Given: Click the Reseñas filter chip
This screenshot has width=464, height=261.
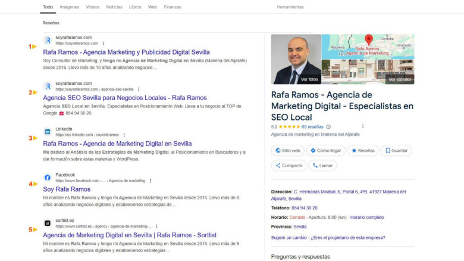Looking at the screenshot, I should click(51, 23).
